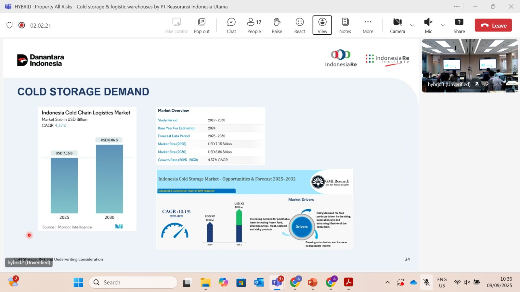Click the recording indicator icon
The height and width of the screenshot is (292, 520).
pyautogui.click(x=22, y=25)
